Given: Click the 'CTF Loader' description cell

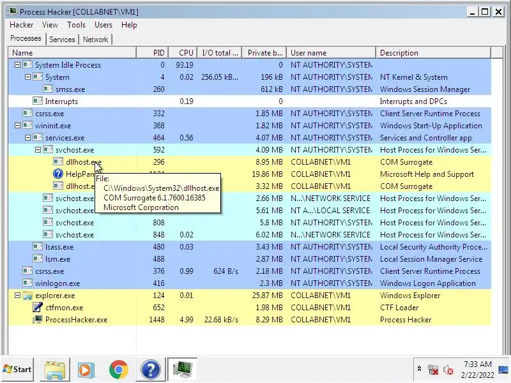Looking at the screenshot, I should (399, 308).
